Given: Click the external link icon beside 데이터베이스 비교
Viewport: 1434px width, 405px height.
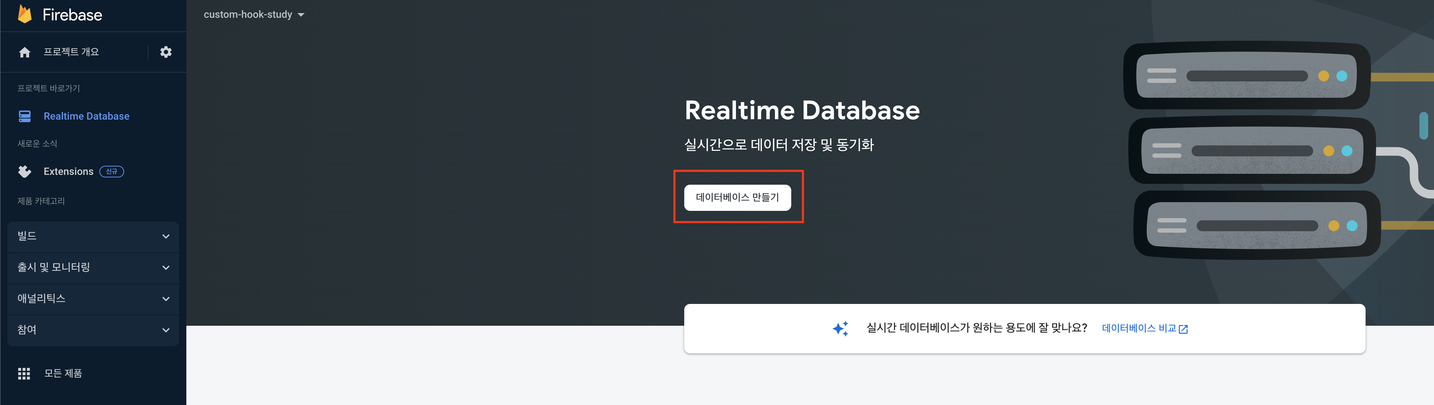Looking at the screenshot, I should click(x=1184, y=329).
